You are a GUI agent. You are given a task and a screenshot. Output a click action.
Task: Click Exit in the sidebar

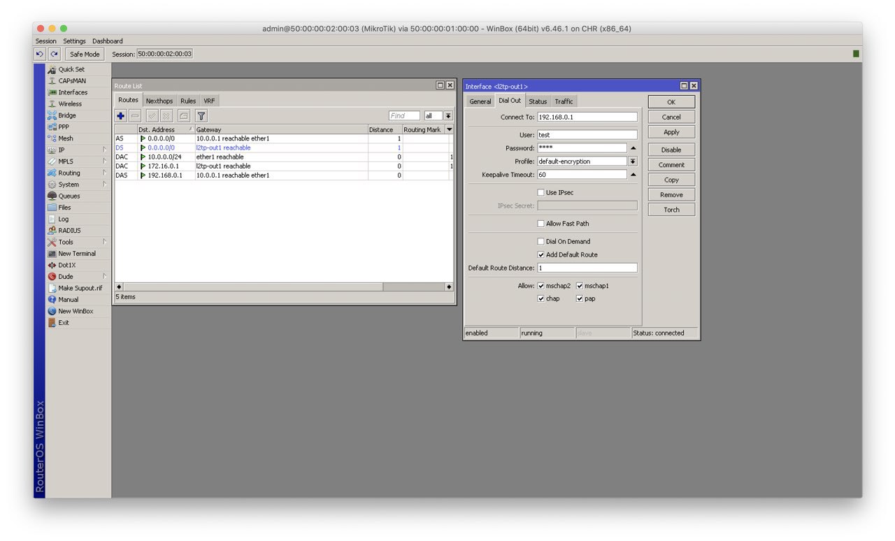pyautogui.click(x=64, y=323)
